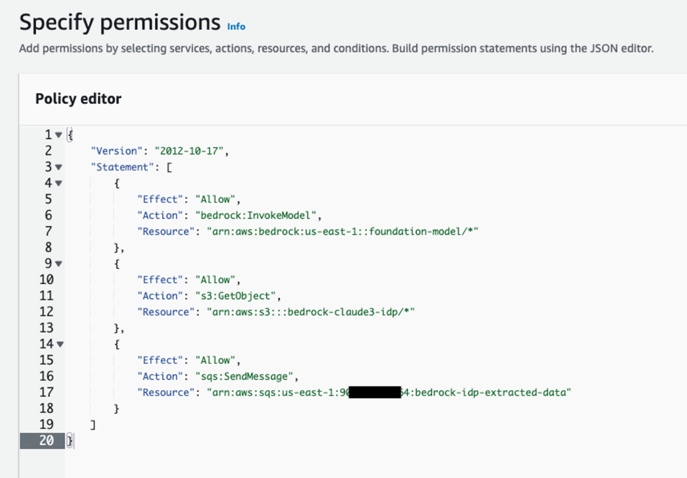The width and height of the screenshot is (687, 478).
Task: Collapse the sqs statement fold arrow on line 14
Action: pos(59,344)
